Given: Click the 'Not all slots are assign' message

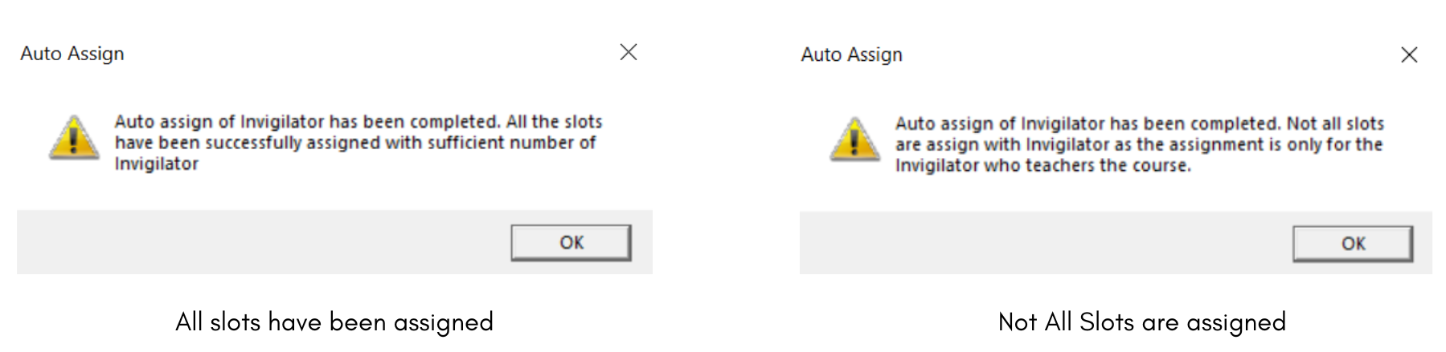Looking at the screenshot, I should coord(1139,134).
